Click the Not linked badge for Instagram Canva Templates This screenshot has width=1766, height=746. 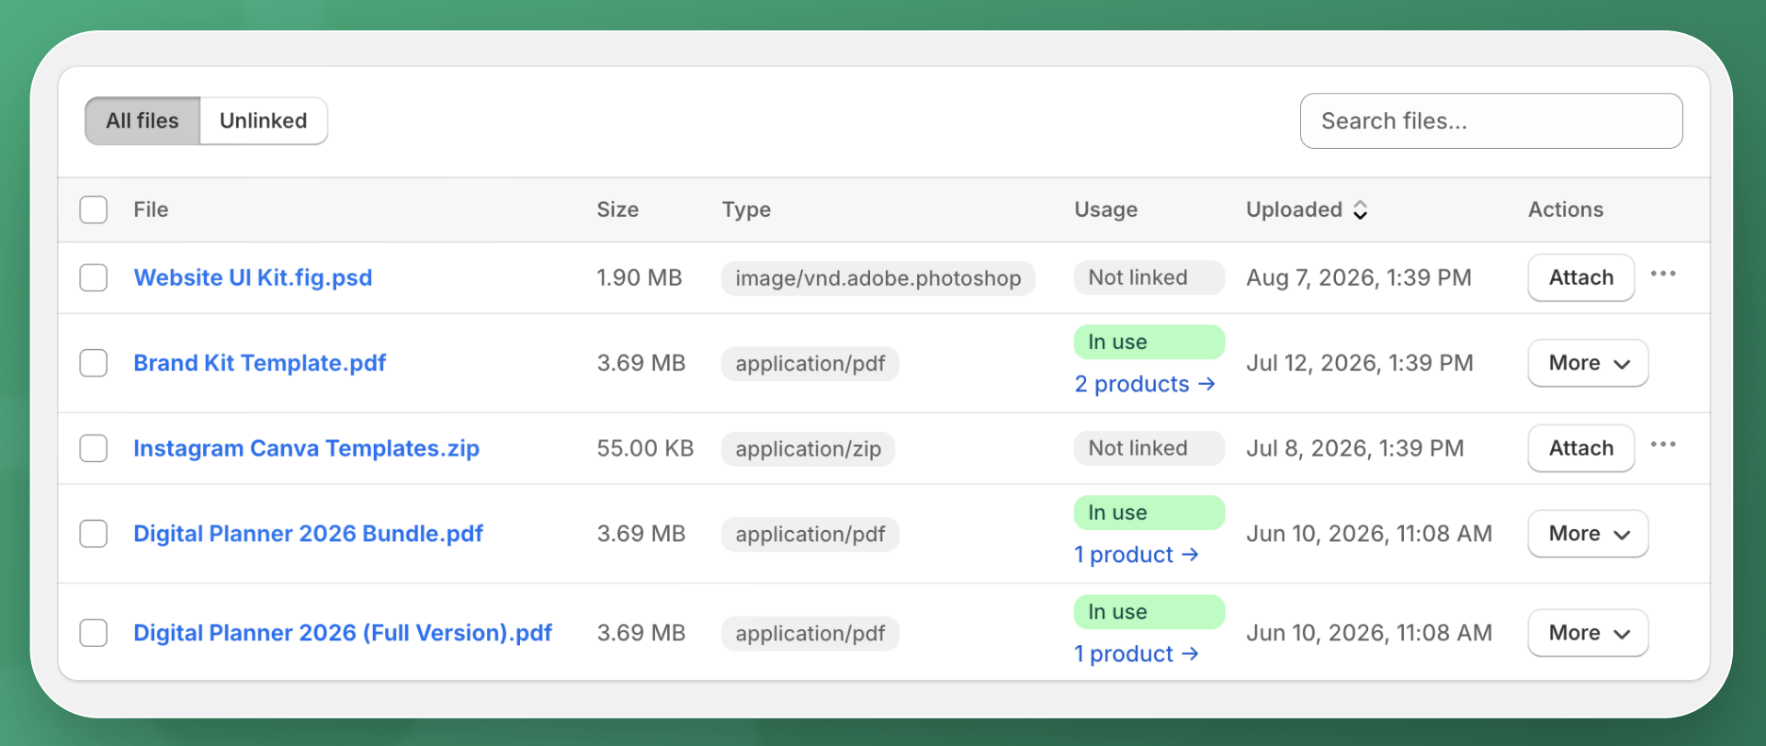[1149, 448]
